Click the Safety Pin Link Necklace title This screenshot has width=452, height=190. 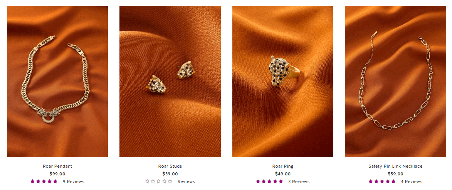tap(395, 166)
